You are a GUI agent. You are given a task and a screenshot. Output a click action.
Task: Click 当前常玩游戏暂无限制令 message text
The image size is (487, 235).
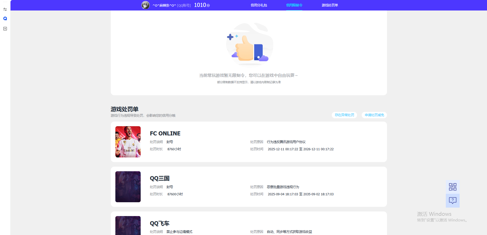click(x=248, y=75)
